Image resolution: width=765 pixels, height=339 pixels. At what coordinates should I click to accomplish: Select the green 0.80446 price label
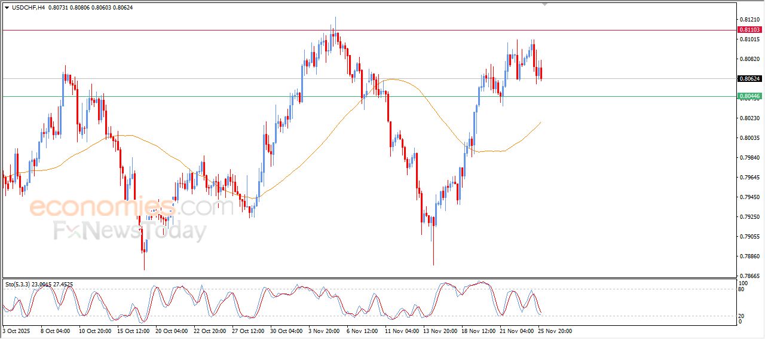click(x=749, y=96)
